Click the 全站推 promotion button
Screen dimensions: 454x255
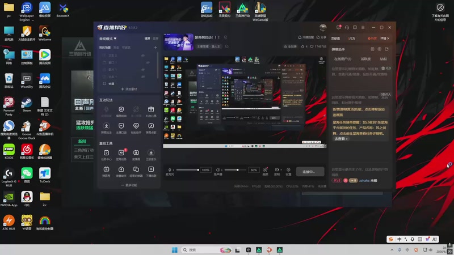[290, 46]
